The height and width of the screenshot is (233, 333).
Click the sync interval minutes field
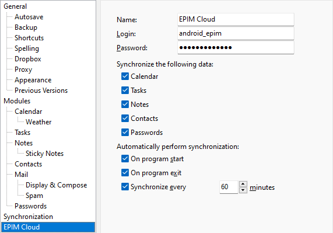click(229, 187)
